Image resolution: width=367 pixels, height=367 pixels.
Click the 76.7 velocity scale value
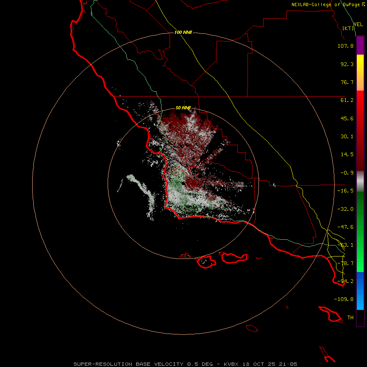point(347,82)
